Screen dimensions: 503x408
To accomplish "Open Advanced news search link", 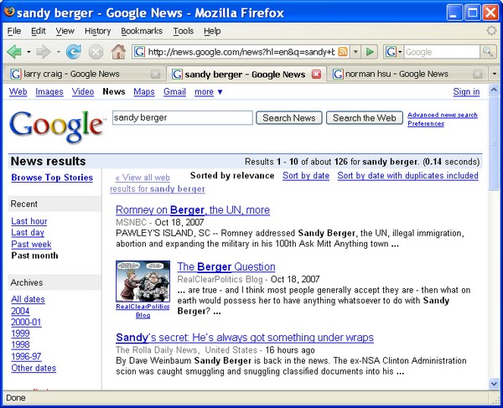I will tap(443, 115).
